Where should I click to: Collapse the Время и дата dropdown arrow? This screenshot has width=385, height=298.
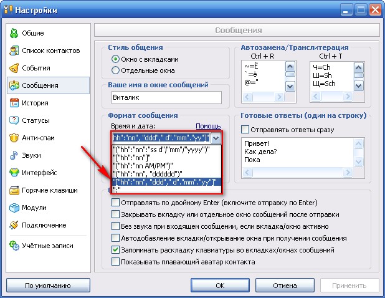click(216, 138)
